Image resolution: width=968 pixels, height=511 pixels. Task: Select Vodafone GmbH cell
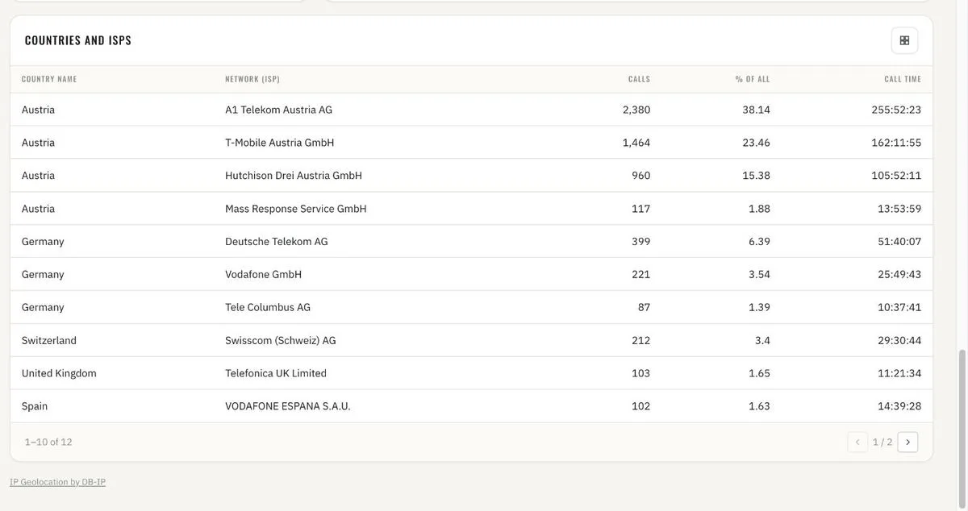point(263,275)
